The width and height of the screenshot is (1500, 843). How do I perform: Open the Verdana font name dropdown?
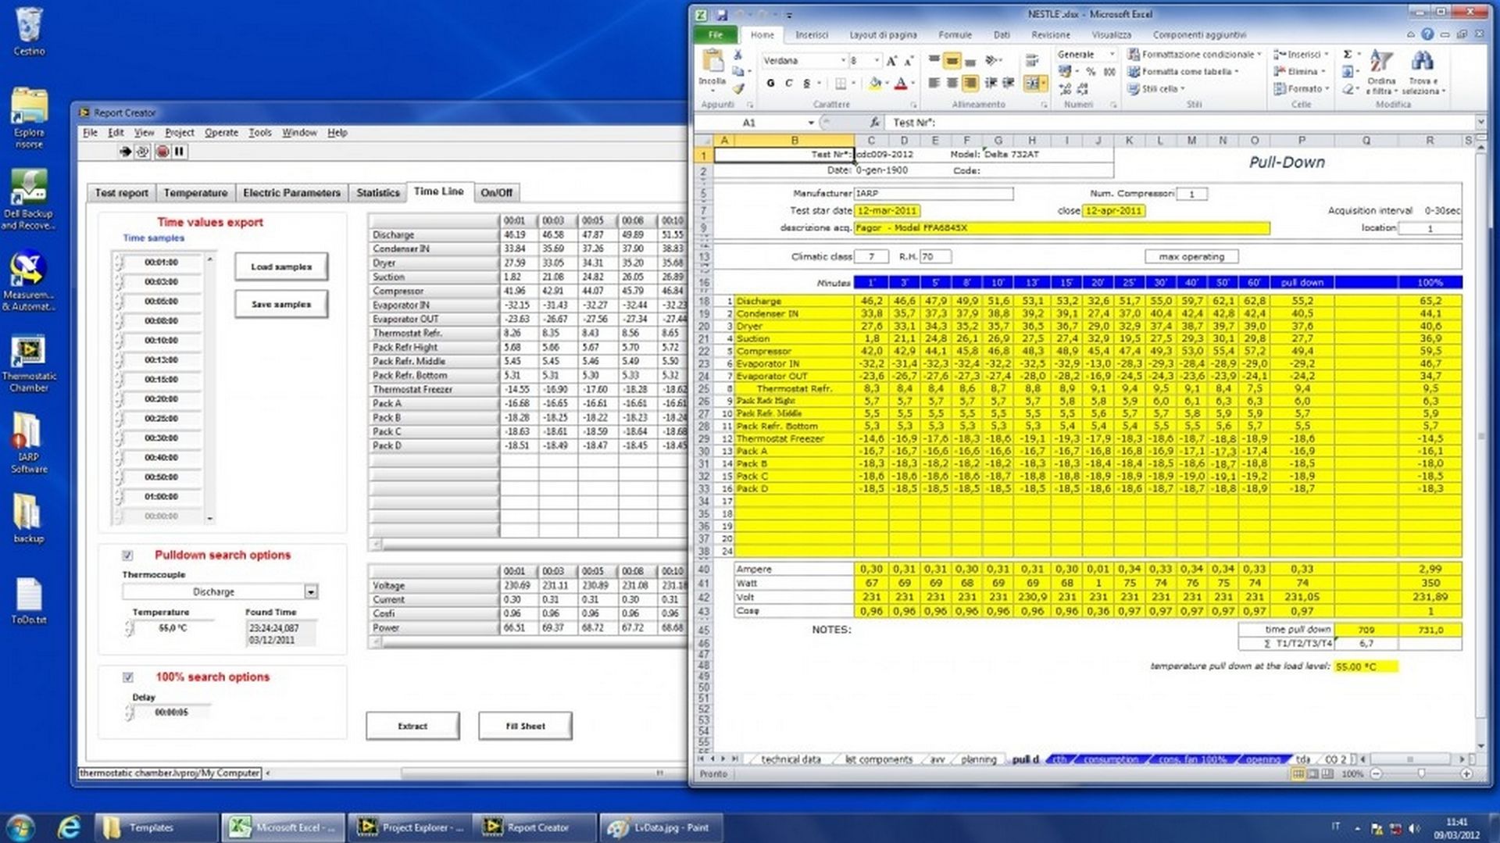(x=843, y=61)
